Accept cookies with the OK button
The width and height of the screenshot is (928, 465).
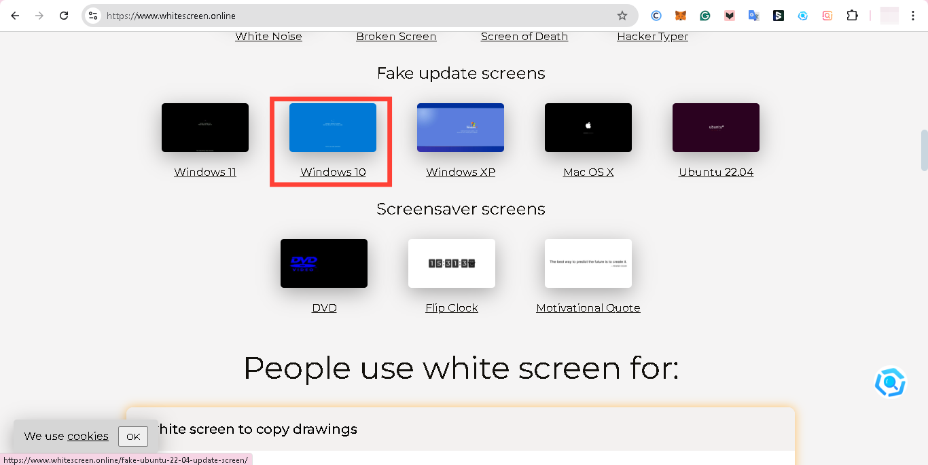click(133, 436)
